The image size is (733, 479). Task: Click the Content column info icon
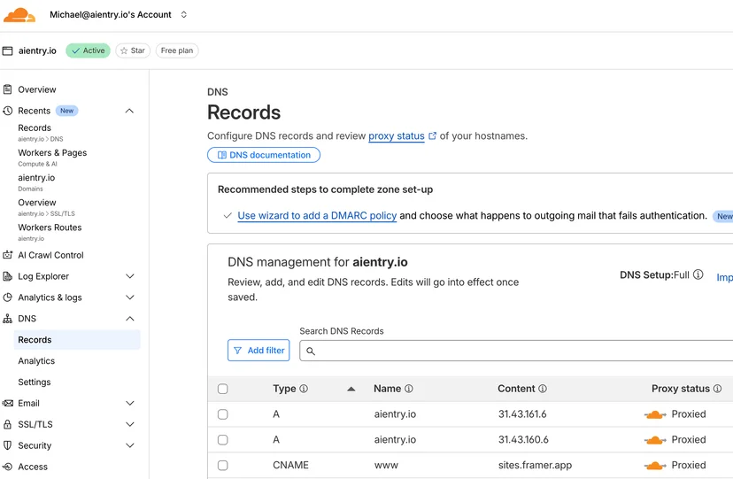click(x=543, y=389)
